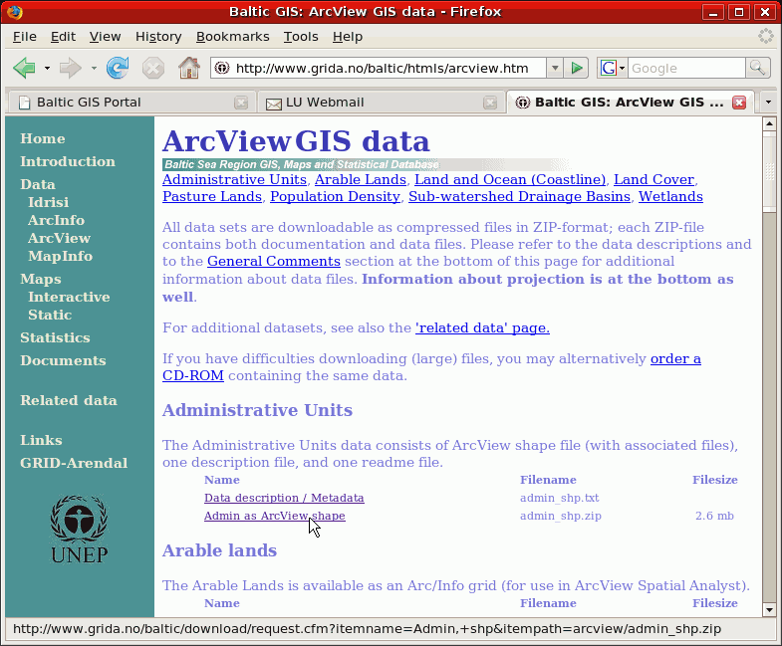Open the General Comments link
782x646 pixels.
pos(274,261)
